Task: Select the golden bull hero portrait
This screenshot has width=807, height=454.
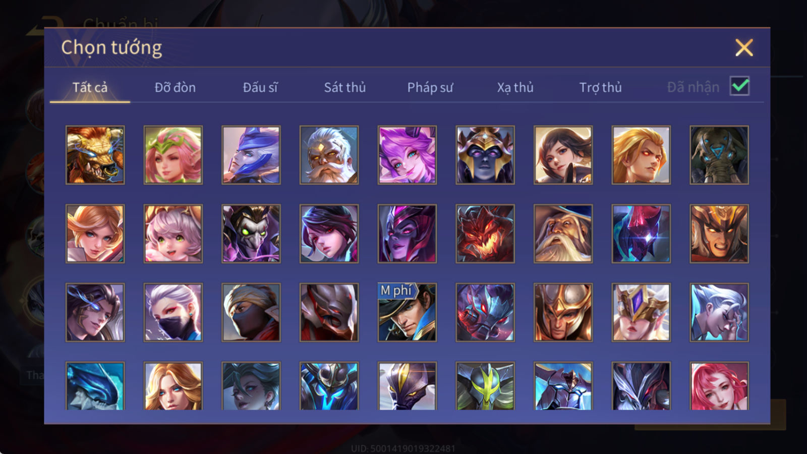Action: pos(95,155)
